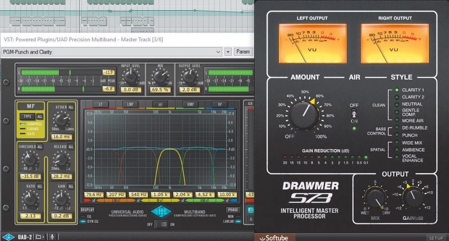Click the OUTPUT LEVEL knob
The height and width of the screenshot is (241, 449).
pos(189,77)
